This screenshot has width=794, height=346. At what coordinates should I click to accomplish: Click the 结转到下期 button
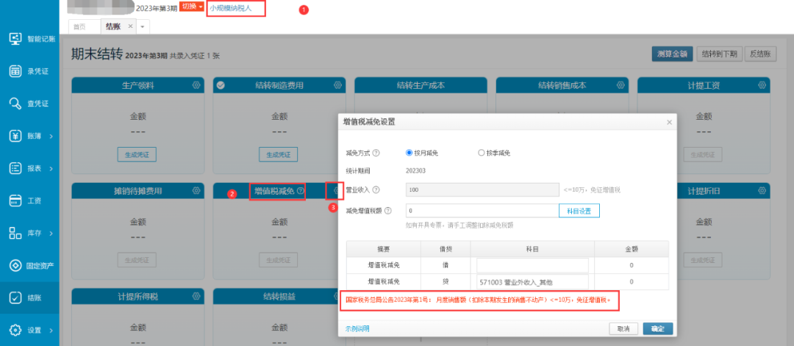(x=719, y=54)
